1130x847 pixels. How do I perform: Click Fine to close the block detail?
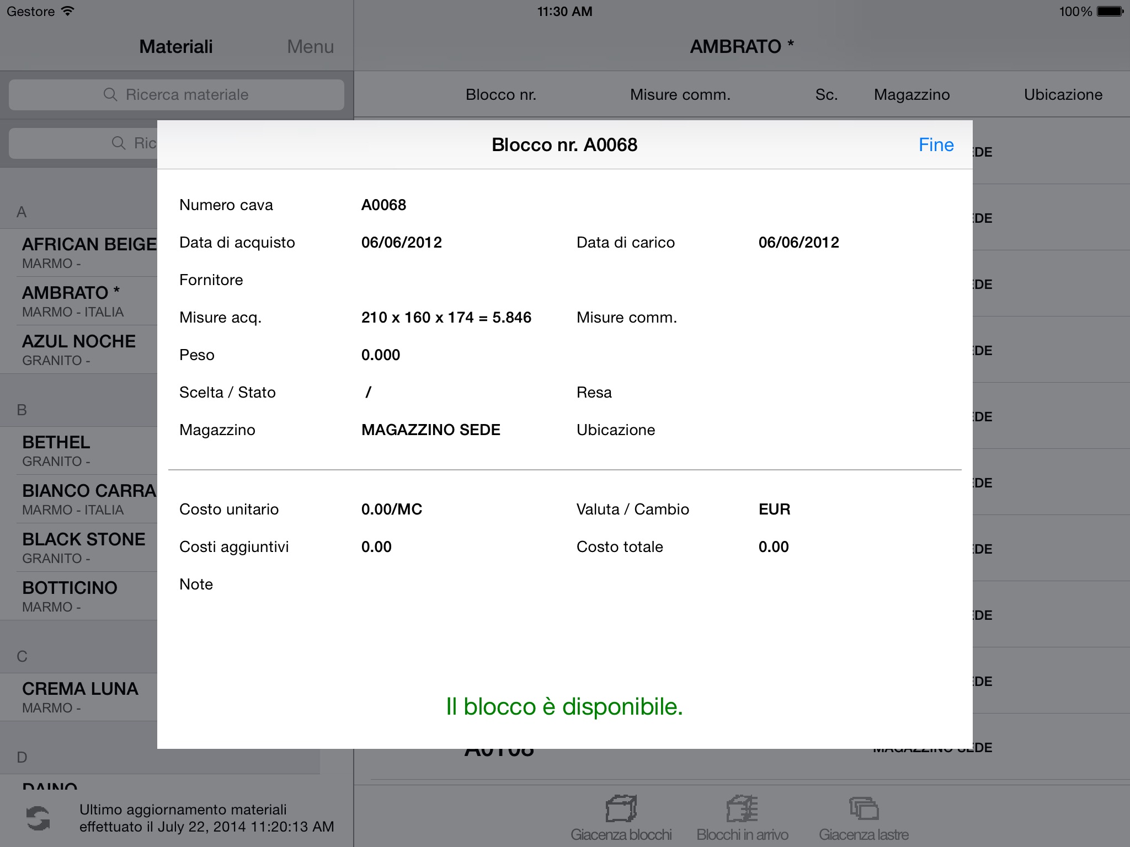pos(935,144)
